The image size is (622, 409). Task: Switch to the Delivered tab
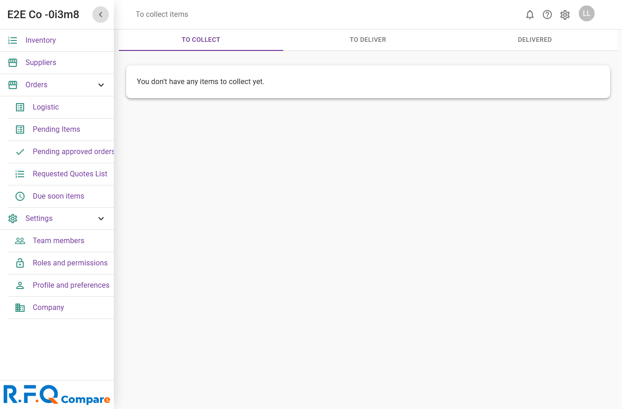tap(535, 40)
